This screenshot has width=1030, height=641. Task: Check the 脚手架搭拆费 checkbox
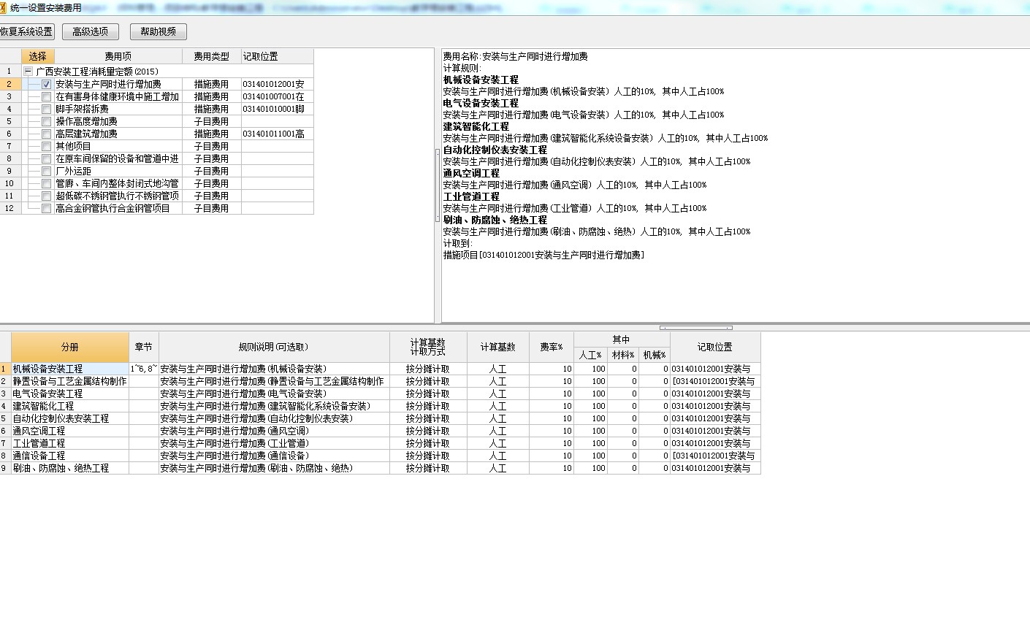point(47,109)
